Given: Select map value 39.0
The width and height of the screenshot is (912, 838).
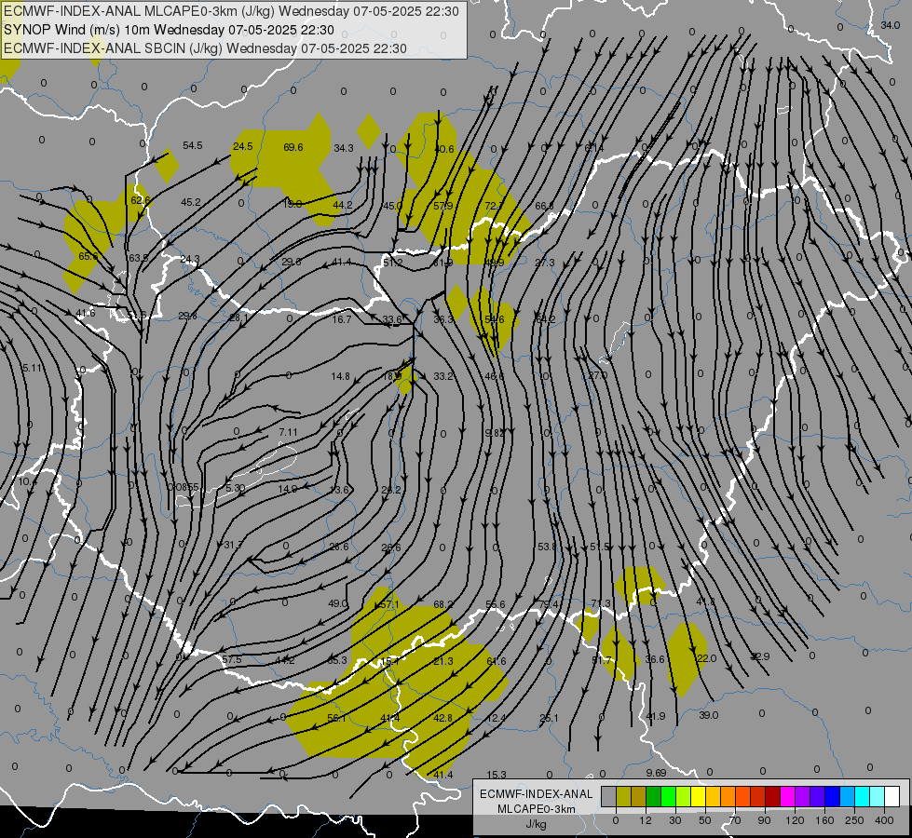Looking at the screenshot, I should tap(708, 715).
